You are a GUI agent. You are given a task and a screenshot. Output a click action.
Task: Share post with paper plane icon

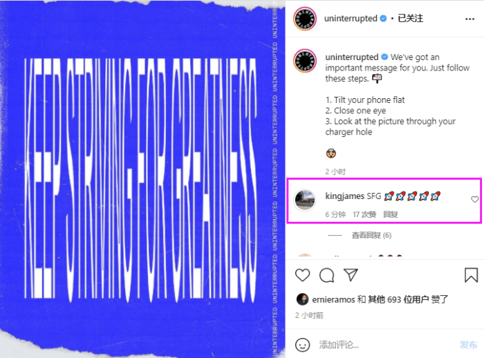[x=351, y=274]
